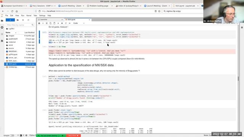Click the notebook vertical scrollbar
Image resolution: width=244 pixels, height=137 pixels.
238,78
